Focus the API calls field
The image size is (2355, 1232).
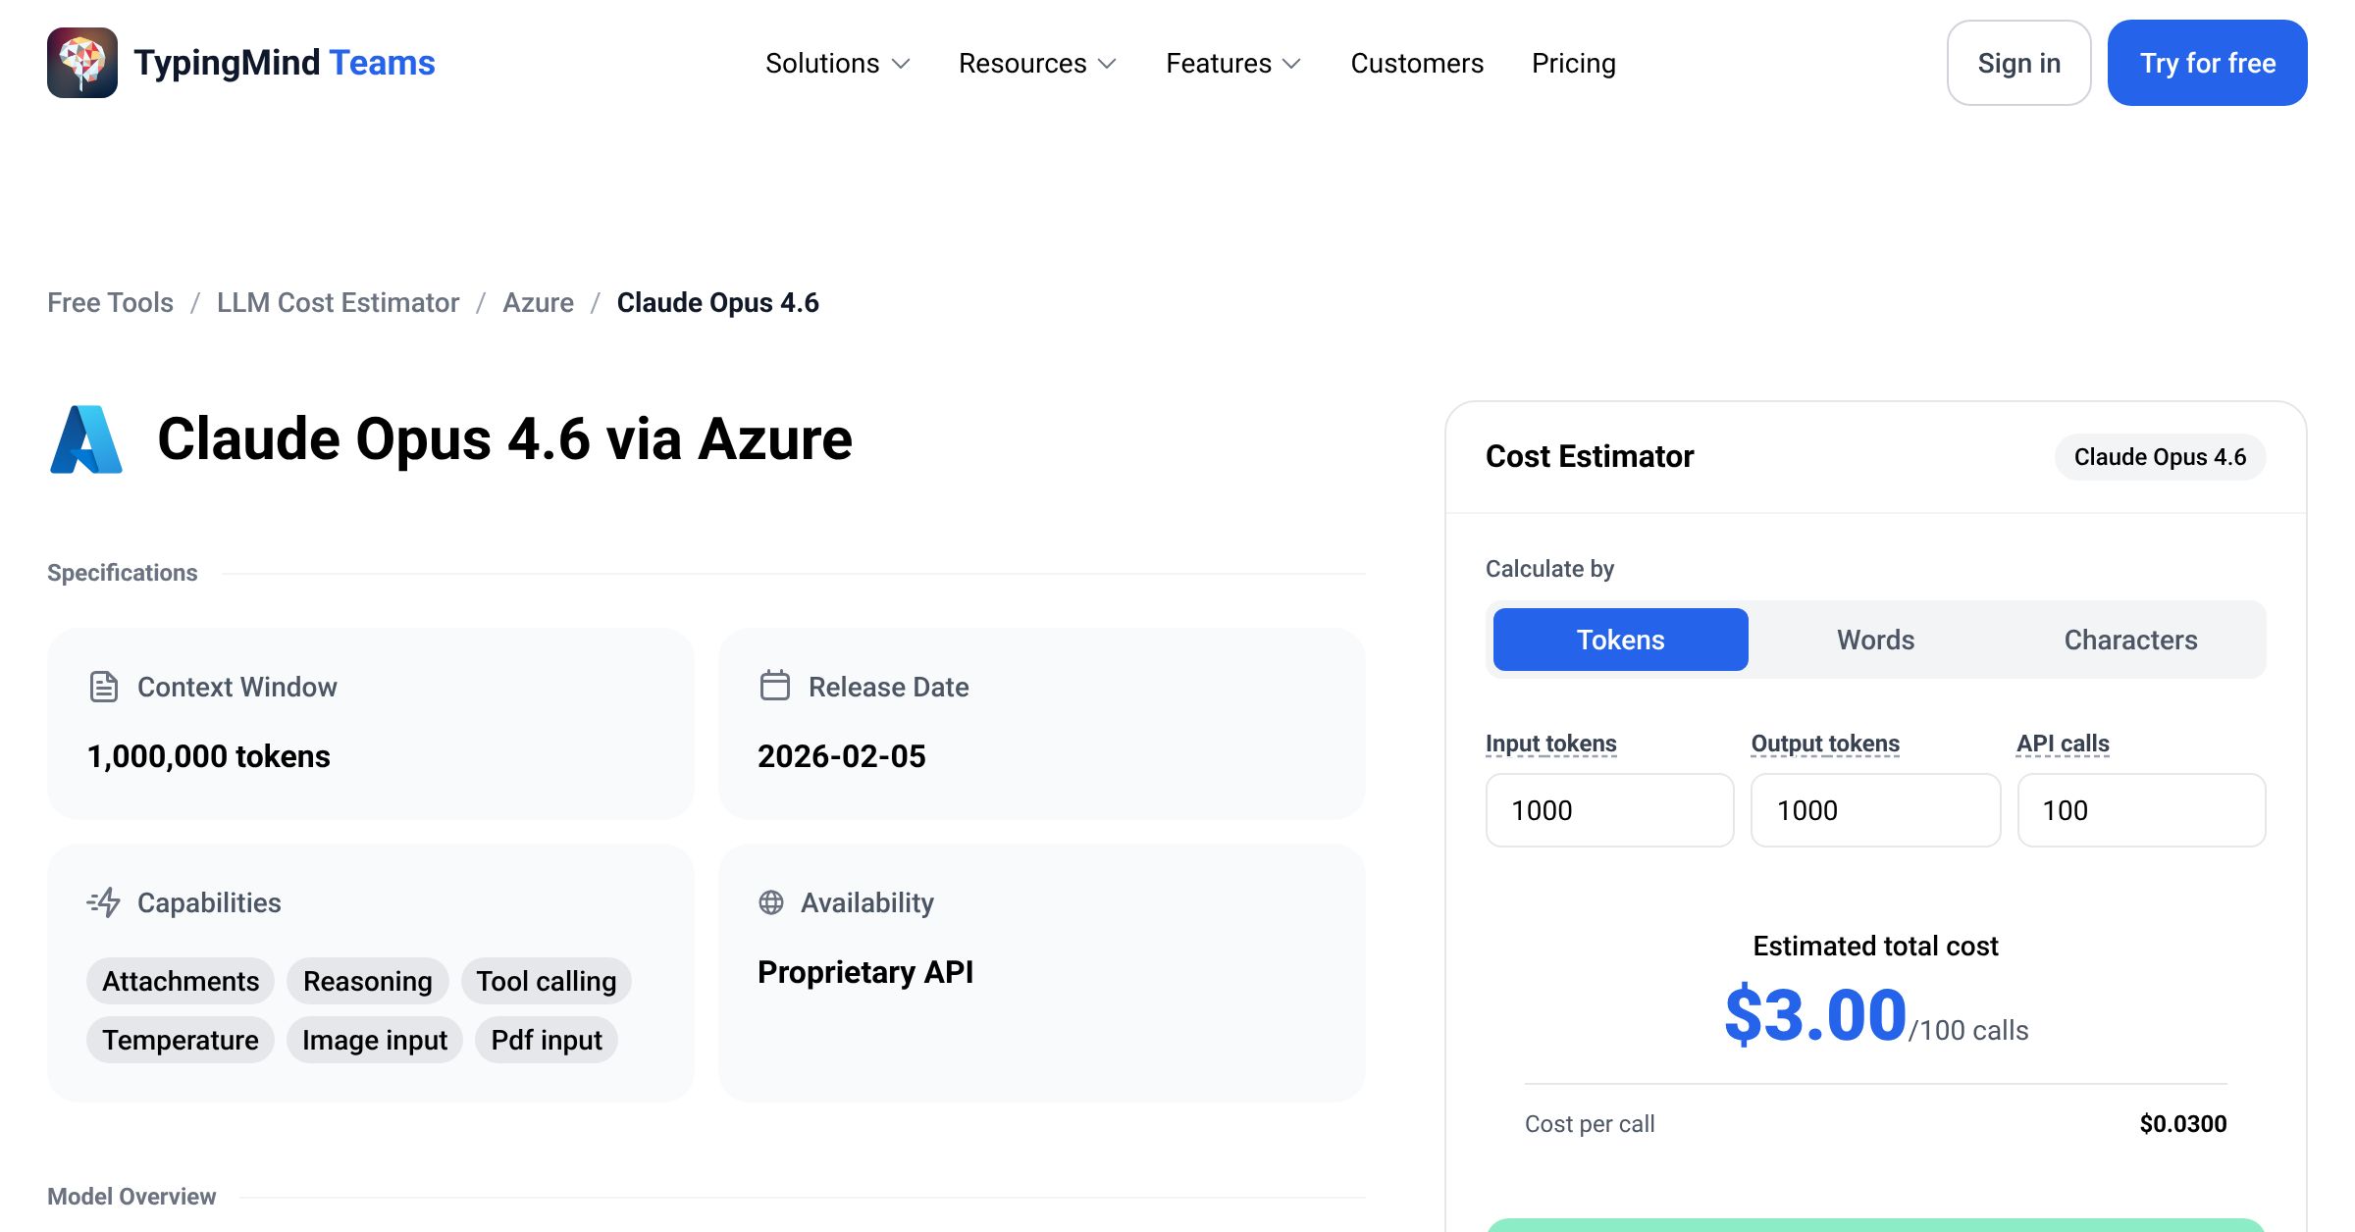[x=2142, y=810]
